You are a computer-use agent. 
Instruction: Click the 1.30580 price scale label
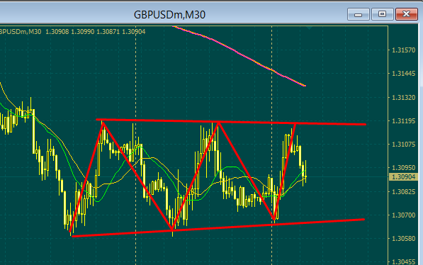click(x=404, y=239)
